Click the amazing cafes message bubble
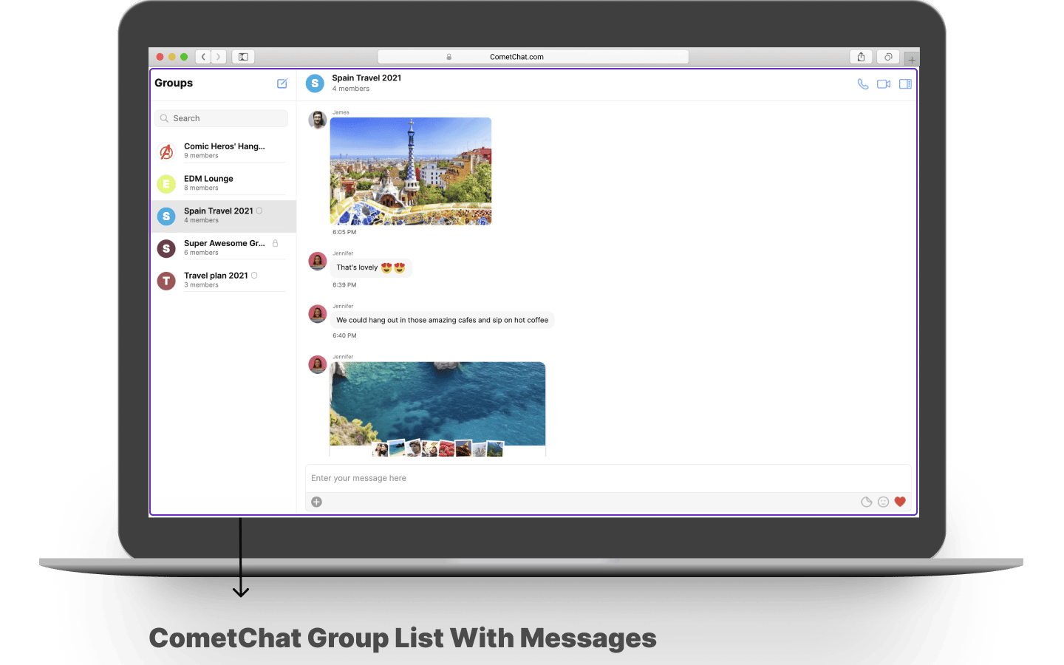 click(442, 320)
